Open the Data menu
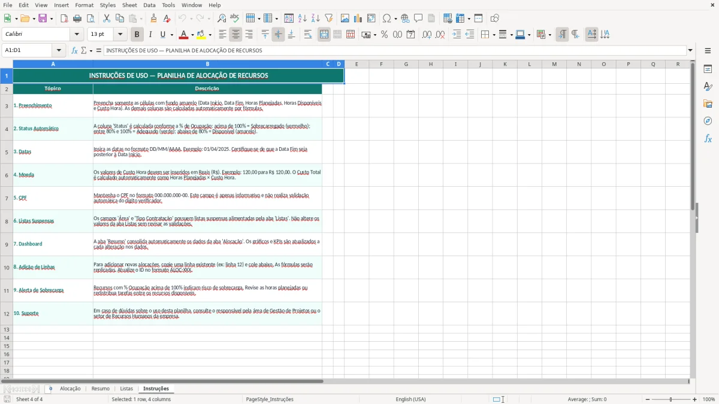719x404 pixels. point(149,5)
